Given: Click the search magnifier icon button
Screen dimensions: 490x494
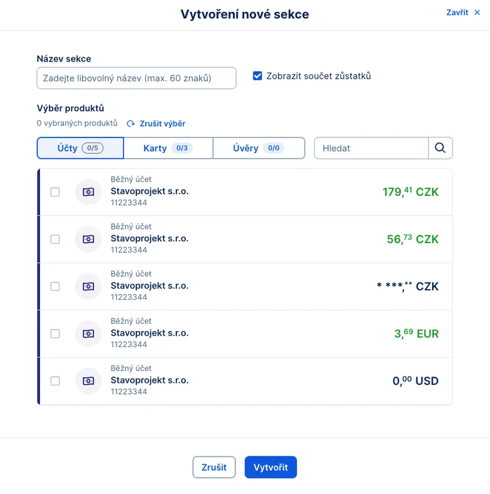Looking at the screenshot, I should [440, 148].
